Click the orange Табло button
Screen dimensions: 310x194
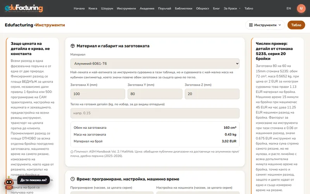click(296, 25)
